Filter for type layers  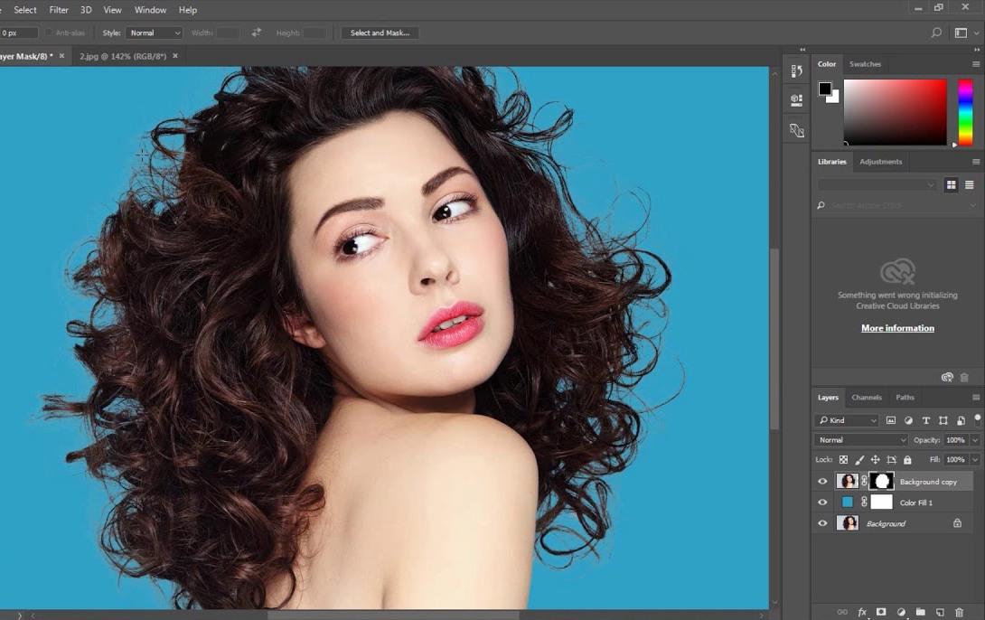pos(926,420)
